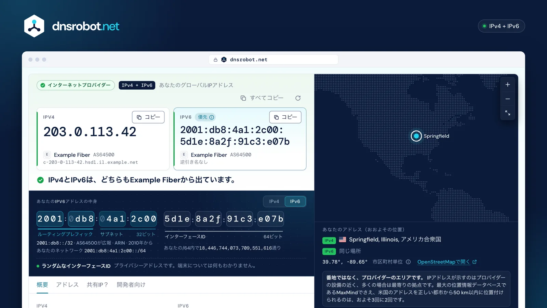Viewport: 547px width, 308px height.
Task: Open the 共有IP？ tab
Action: [x=97, y=285]
